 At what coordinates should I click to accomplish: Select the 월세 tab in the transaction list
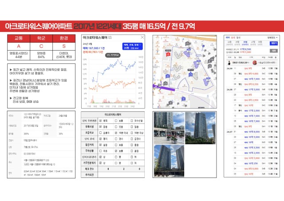coord(238,37)
